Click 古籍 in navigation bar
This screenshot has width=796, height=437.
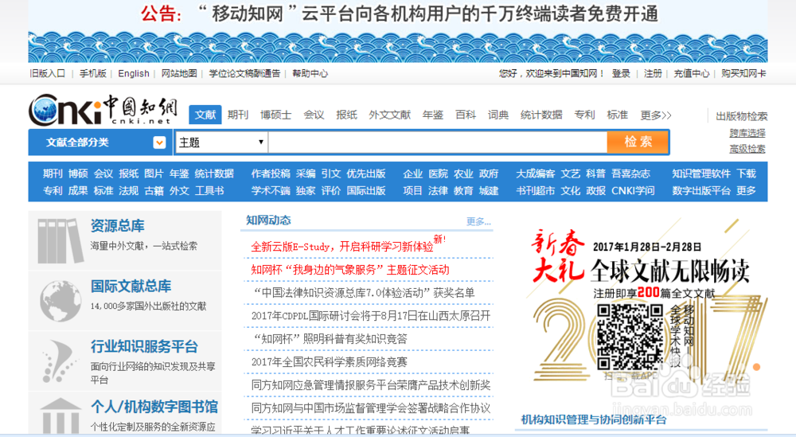click(x=154, y=191)
